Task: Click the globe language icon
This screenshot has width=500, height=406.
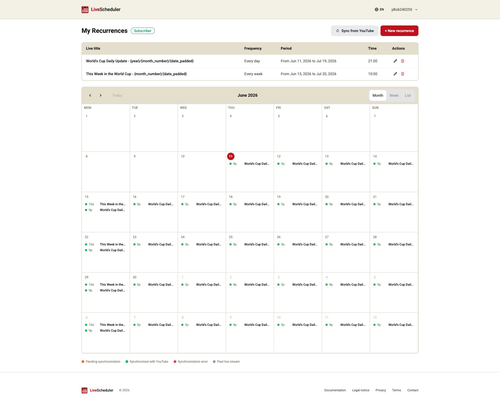Action: coord(377,9)
